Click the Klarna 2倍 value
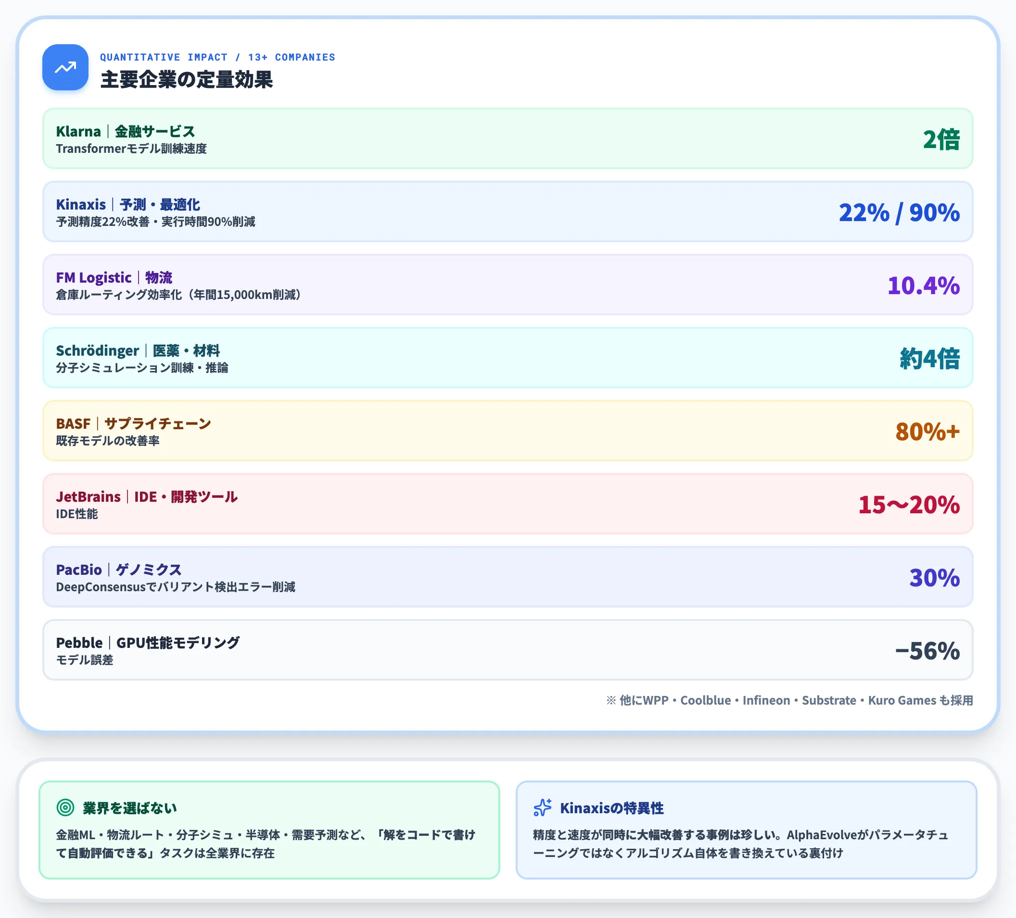This screenshot has height=918, width=1016. pyautogui.click(x=941, y=139)
